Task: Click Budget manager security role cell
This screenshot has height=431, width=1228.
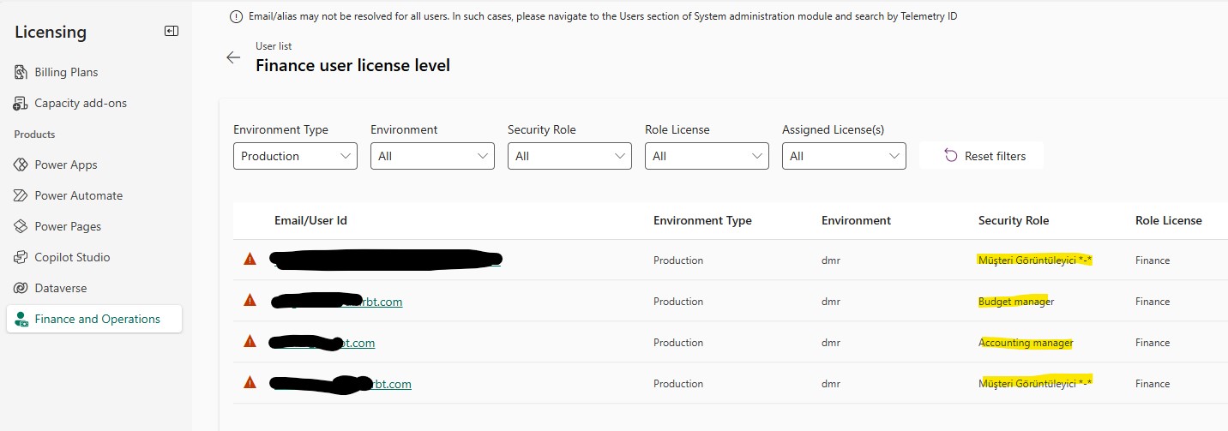Action: (x=1016, y=302)
